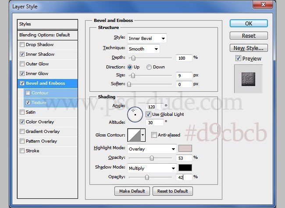Toggle the Use Global Light checkbox
Viewport: 285px width, 208px height.
coord(148,114)
